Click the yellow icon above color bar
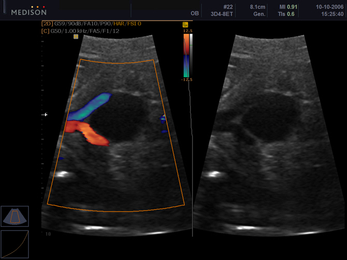347x260 pixels. (x=185, y=25)
